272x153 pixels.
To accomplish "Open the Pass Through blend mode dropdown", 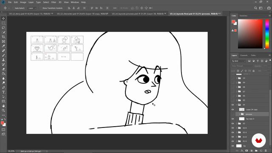I will (242, 66).
